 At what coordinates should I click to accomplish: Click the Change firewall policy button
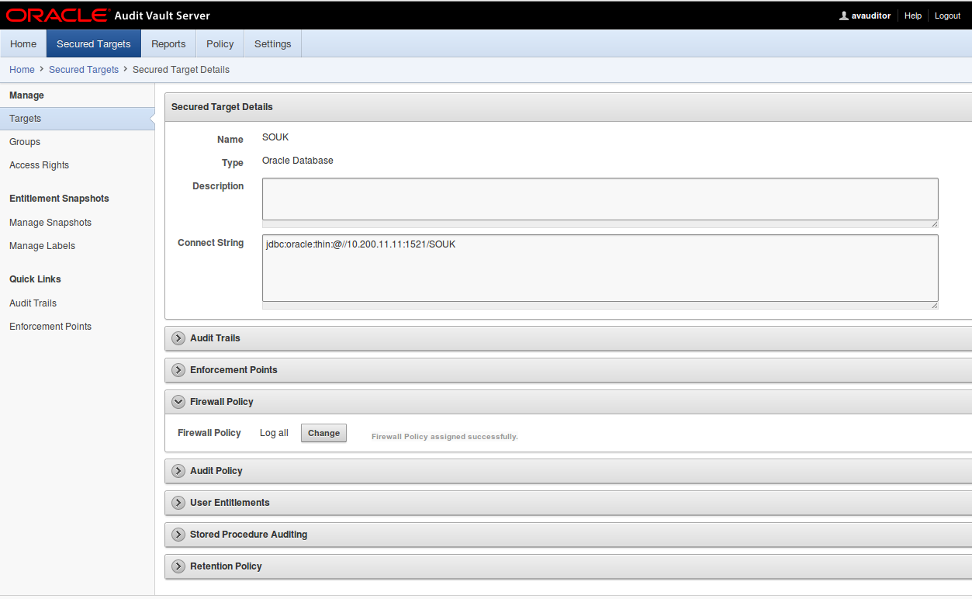point(323,433)
